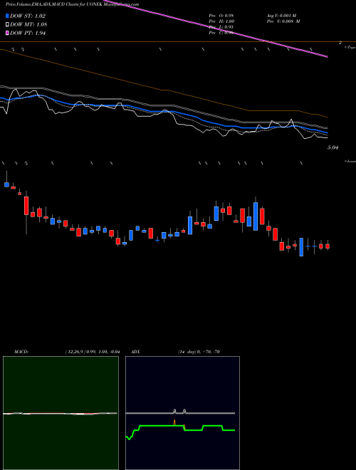Image resolution: width=356 pixels, height=470 pixels.
Task: Select the 'DOW MT: 1.08' legend text
Action: [x=28, y=25]
